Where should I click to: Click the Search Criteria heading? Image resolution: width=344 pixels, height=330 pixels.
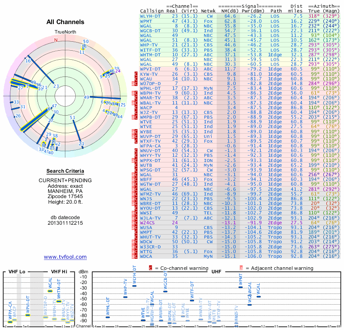(65, 171)
